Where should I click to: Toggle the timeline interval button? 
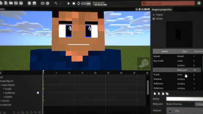pos(88,3)
